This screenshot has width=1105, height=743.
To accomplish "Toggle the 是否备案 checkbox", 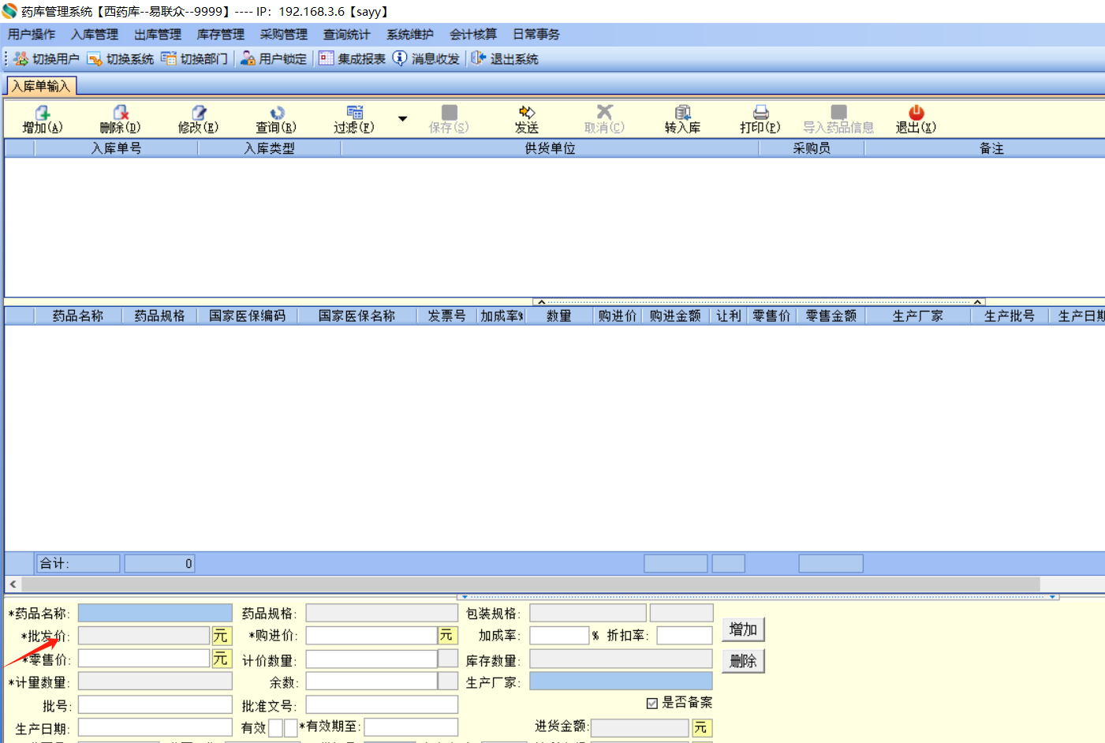I will (x=652, y=703).
